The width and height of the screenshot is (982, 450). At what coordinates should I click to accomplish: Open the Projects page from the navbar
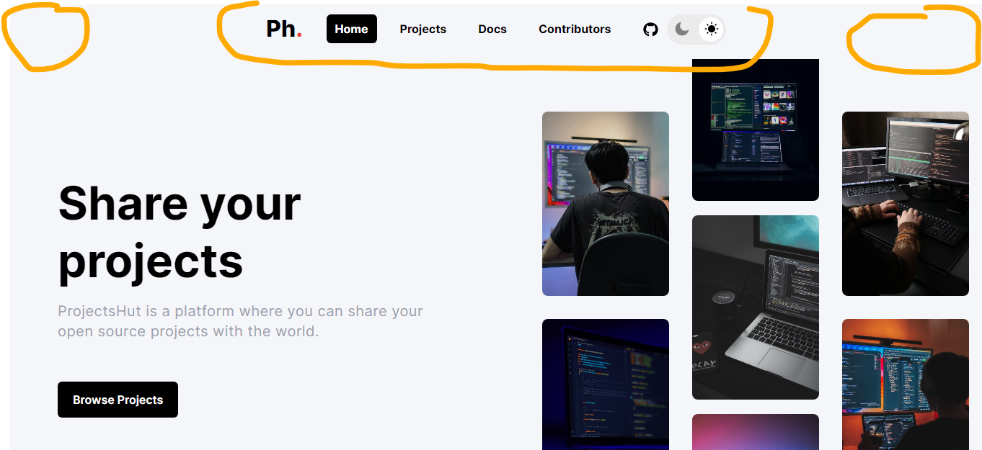pyautogui.click(x=423, y=29)
